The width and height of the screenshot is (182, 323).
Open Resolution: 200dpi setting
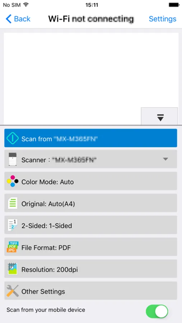91,268
